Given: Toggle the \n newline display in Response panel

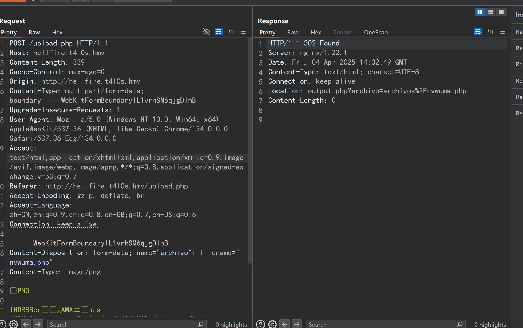Looking at the screenshot, I should pos(490,32).
